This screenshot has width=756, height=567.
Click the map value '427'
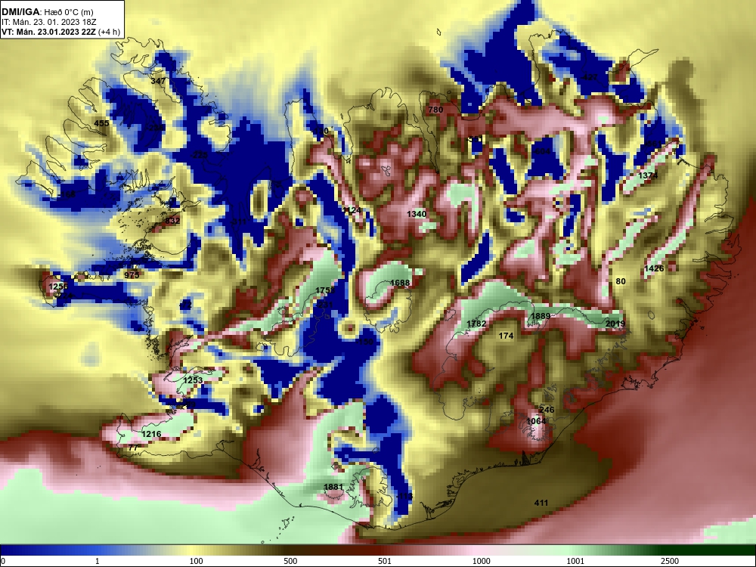click(x=590, y=78)
